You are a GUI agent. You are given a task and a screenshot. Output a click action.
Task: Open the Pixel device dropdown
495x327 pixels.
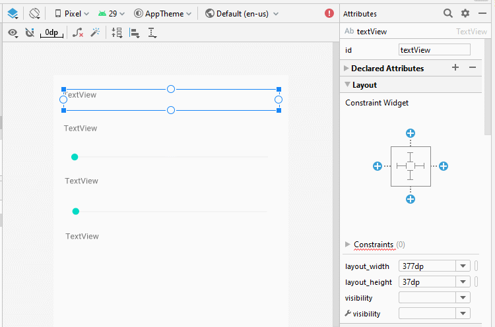[72, 14]
